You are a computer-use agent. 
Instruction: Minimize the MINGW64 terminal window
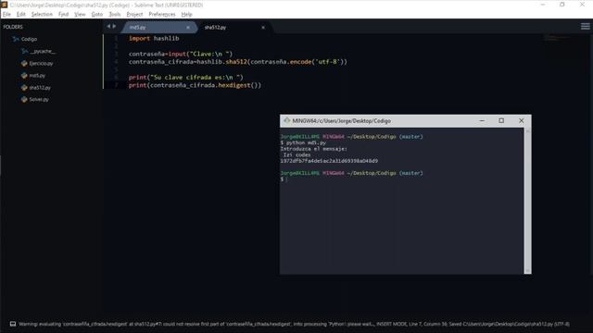pos(482,121)
